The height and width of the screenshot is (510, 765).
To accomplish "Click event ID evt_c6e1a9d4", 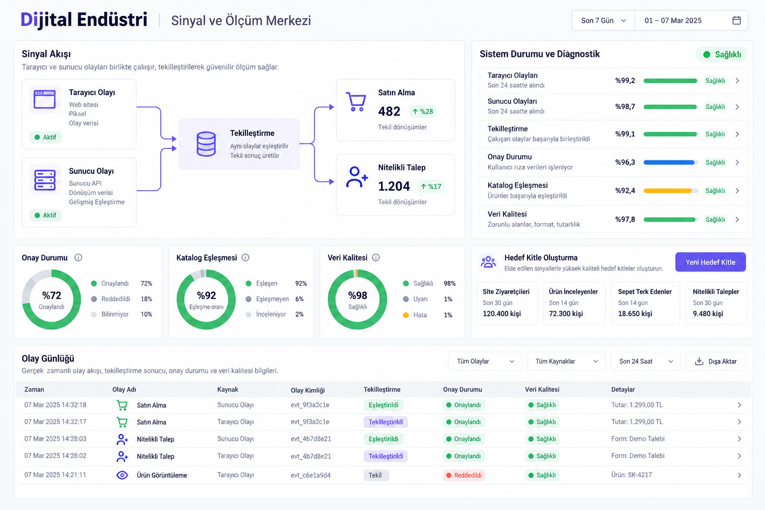I will (x=311, y=475).
